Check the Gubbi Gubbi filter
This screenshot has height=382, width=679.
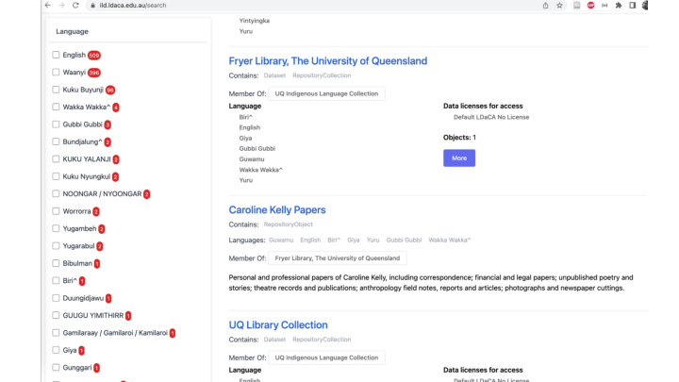[56, 125]
